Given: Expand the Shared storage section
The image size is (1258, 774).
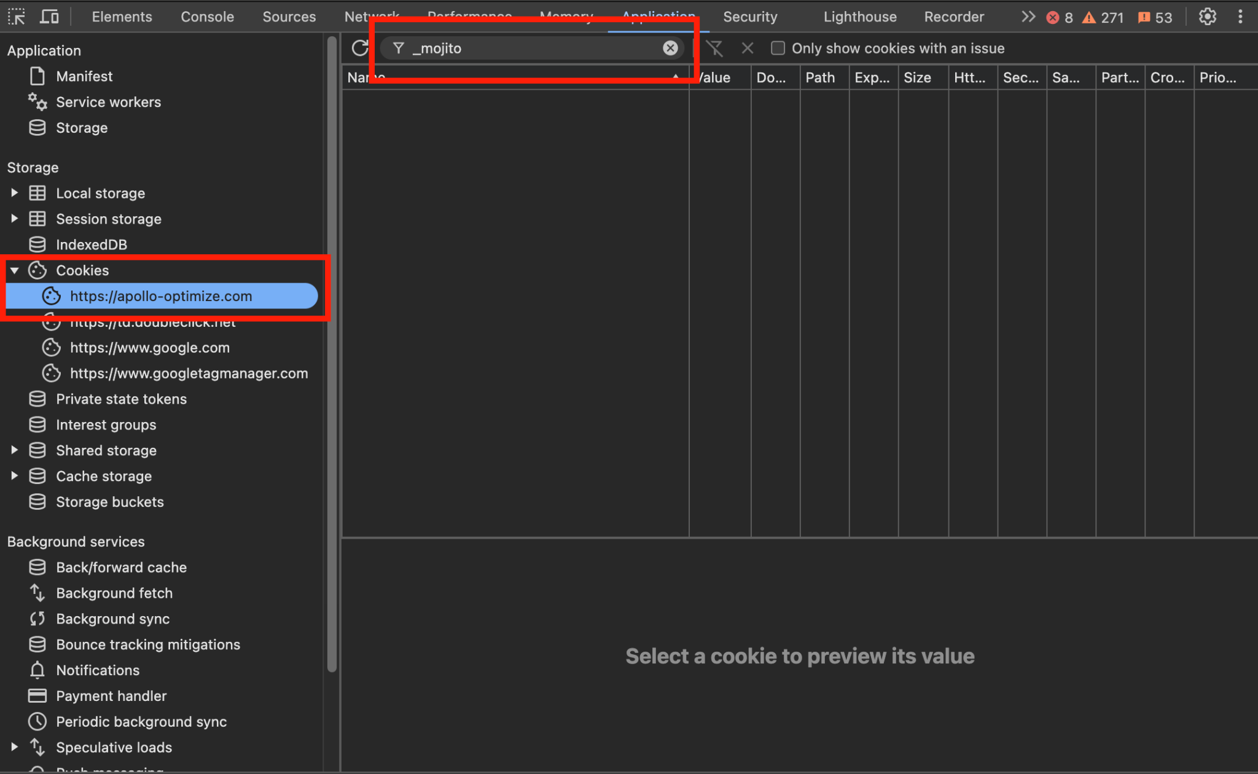Looking at the screenshot, I should pyautogui.click(x=15, y=450).
